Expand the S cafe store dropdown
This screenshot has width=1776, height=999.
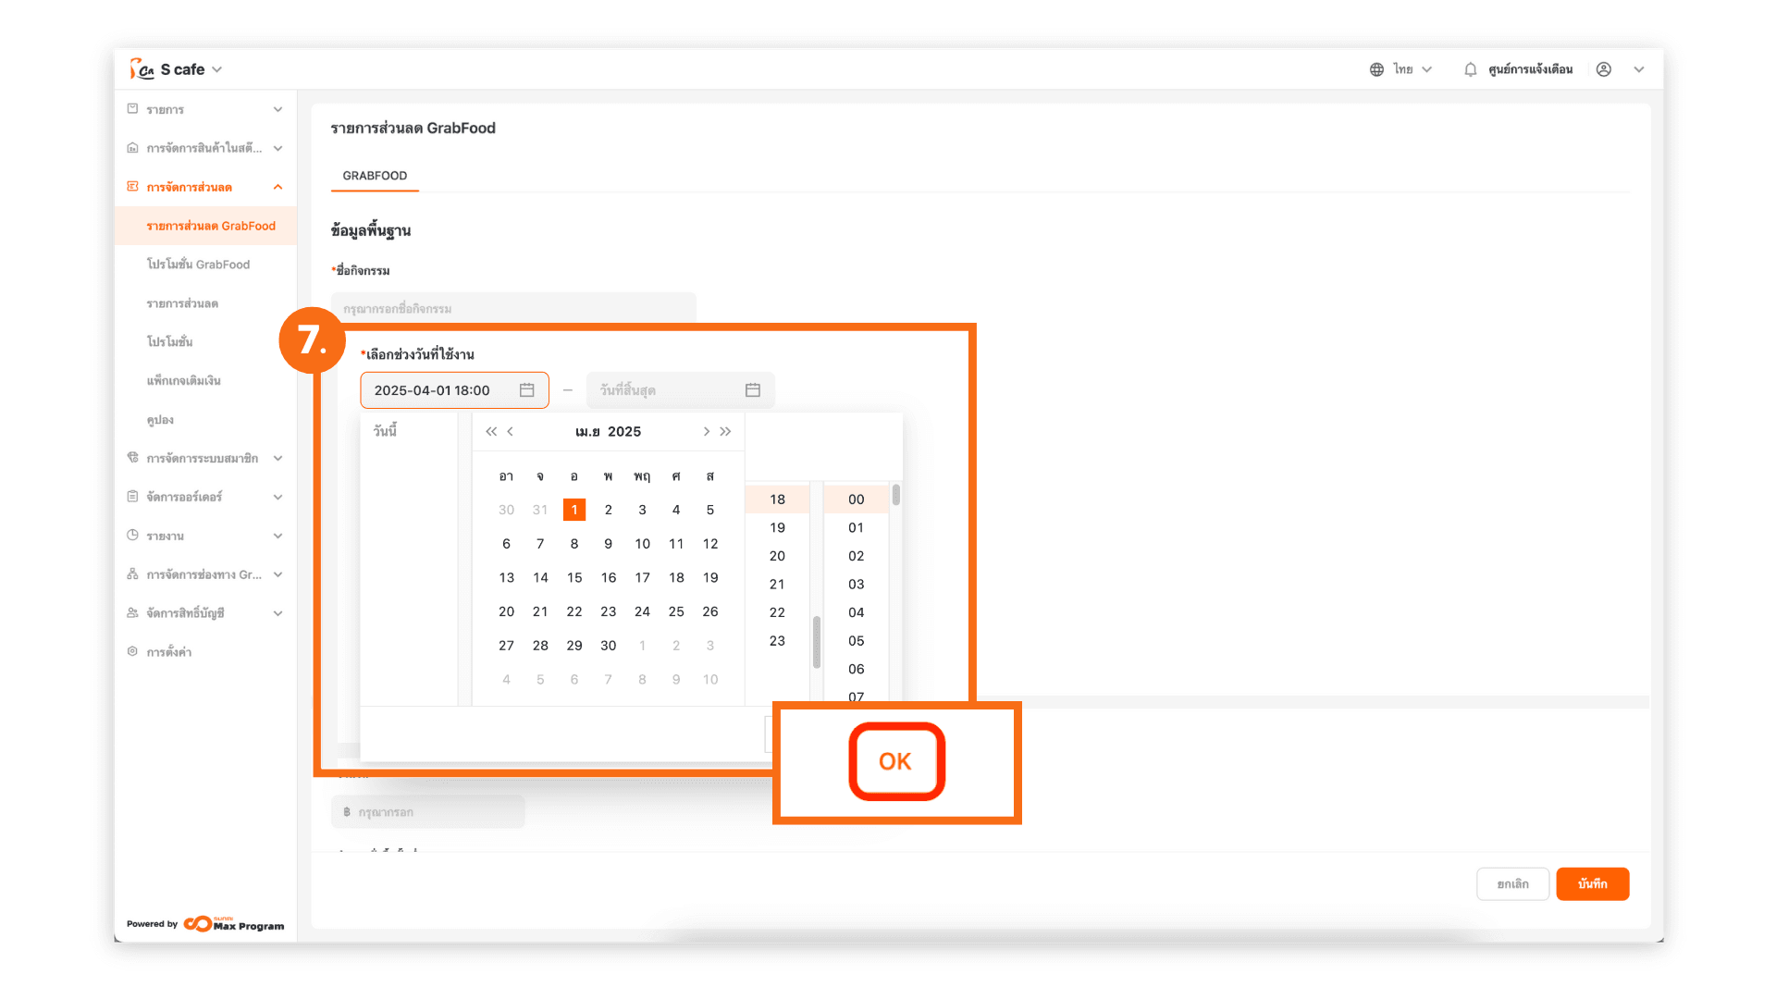(216, 69)
